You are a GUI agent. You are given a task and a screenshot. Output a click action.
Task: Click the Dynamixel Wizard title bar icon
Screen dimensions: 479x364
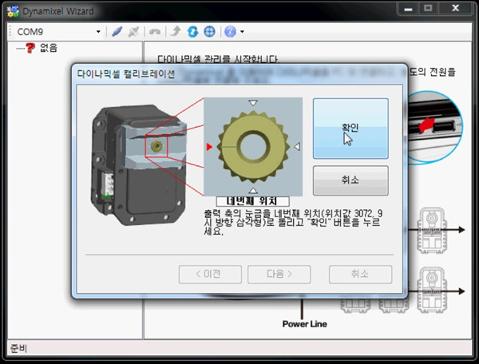(12, 11)
